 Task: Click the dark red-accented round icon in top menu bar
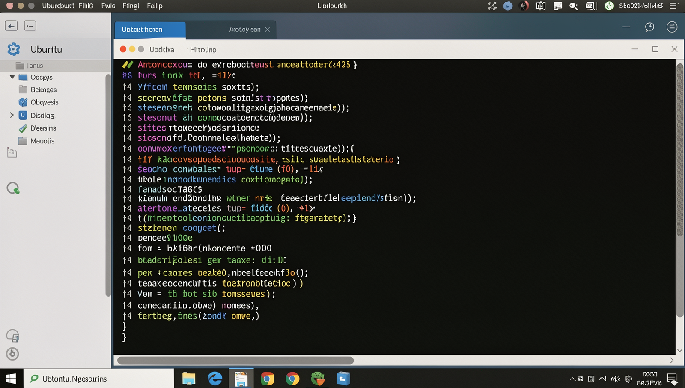(x=524, y=6)
